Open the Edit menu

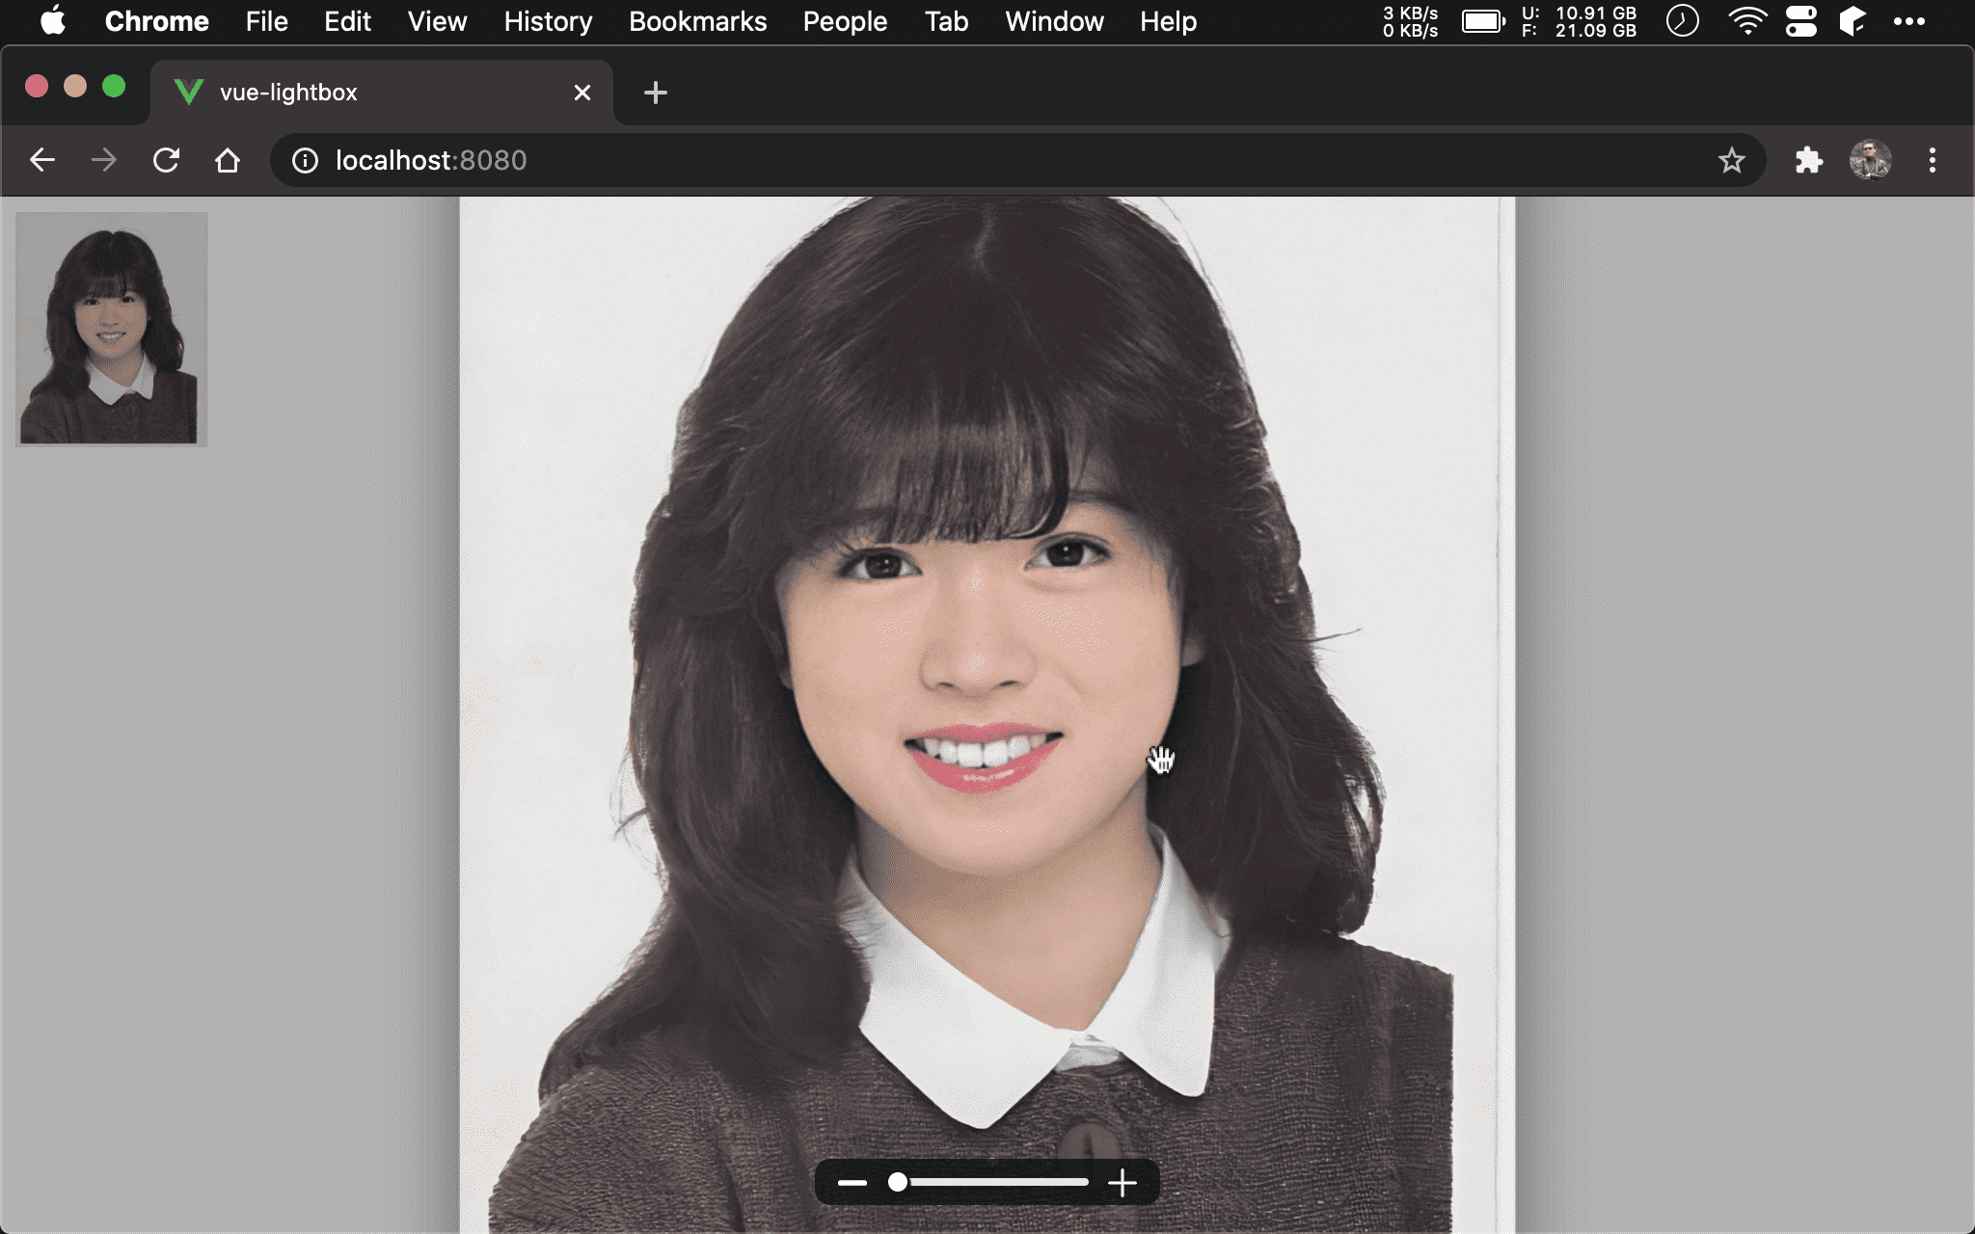(x=348, y=21)
